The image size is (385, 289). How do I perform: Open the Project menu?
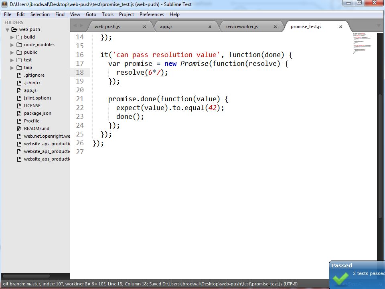click(x=126, y=14)
